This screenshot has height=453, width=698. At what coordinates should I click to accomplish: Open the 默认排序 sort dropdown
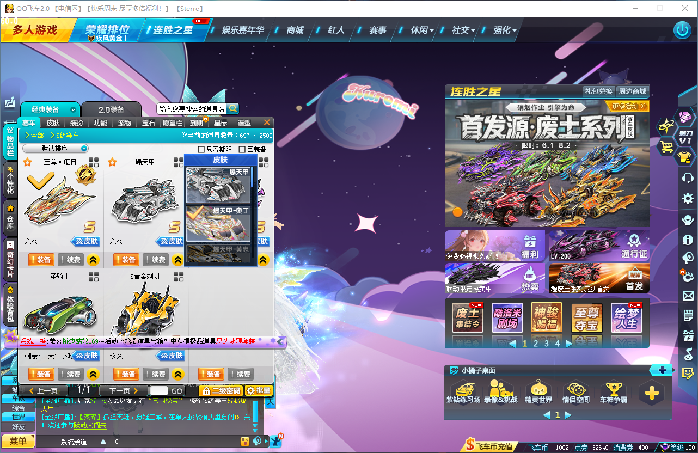pos(55,149)
